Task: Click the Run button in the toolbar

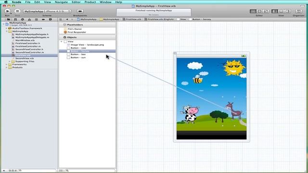Action: [x=7, y=12]
